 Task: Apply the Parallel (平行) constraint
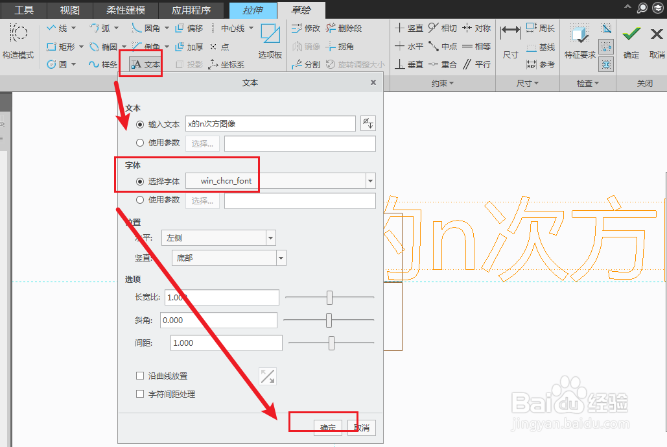[476, 64]
